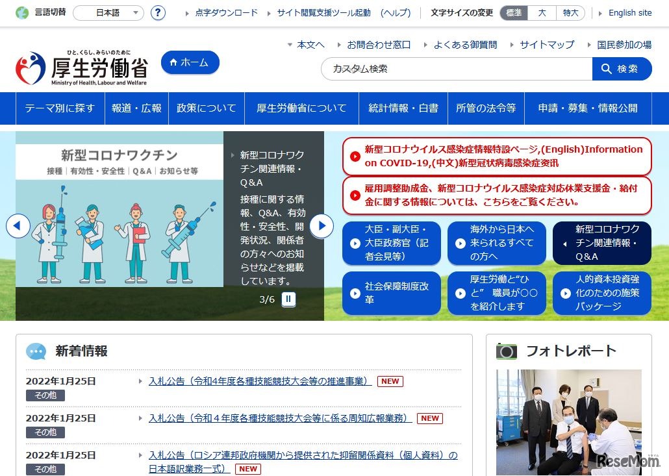Go to the English site
The height and width of the screenshot is (476, 669).
(x=629, y=12)
